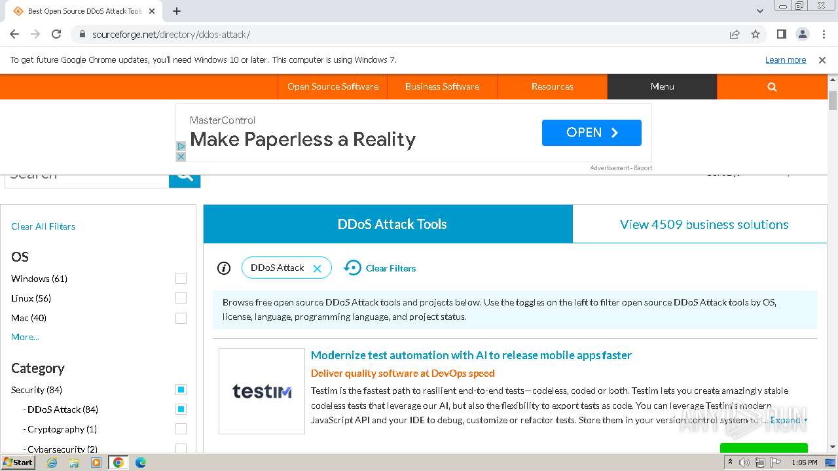This screenshot has height=471, width=838.
Task: Open the Resources menu
Action: (552, 86)
